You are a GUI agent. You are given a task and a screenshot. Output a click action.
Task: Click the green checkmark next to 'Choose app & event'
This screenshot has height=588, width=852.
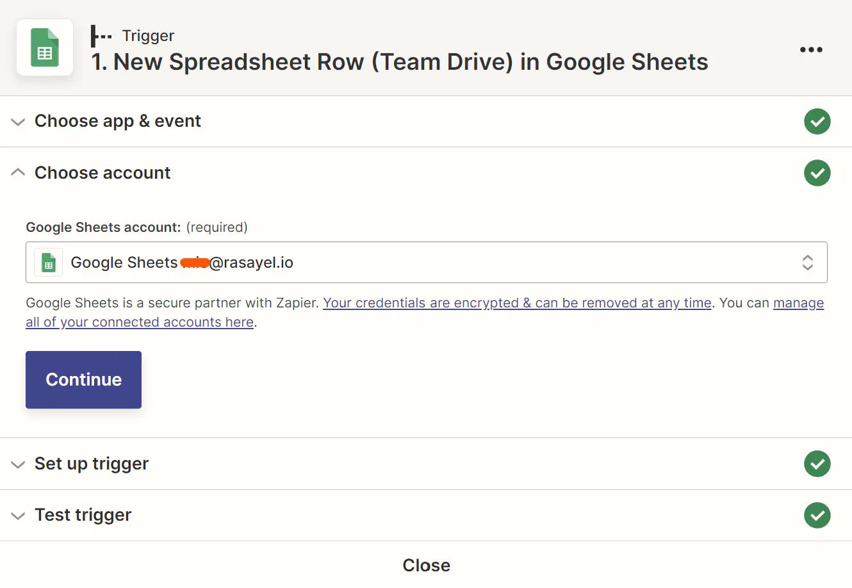coord(817,121)
